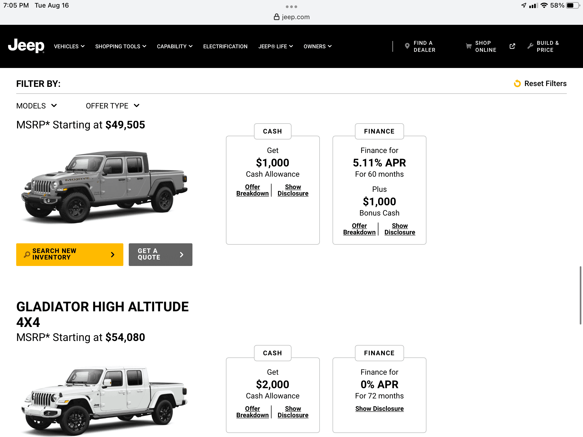Click the $49,505 MSRP price text
Screen dimensions: 583x437
coord(125,125)
